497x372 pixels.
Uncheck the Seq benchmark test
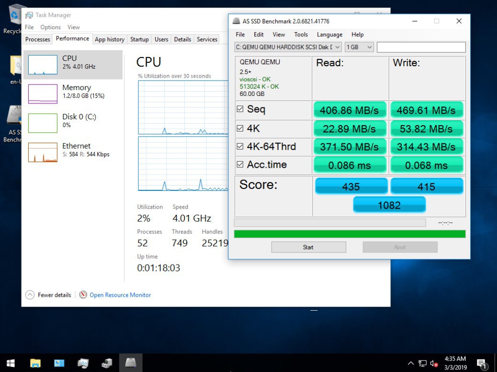240,109
